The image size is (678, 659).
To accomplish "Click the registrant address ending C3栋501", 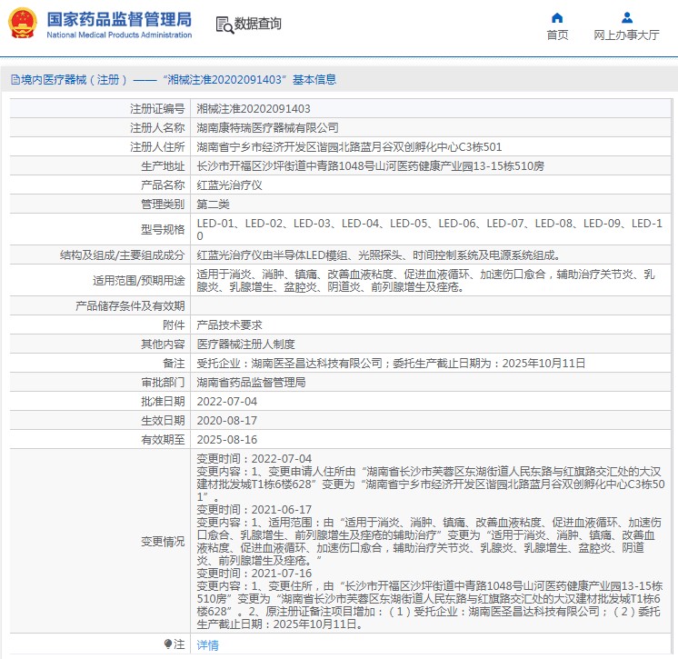I will coord(349,147).
